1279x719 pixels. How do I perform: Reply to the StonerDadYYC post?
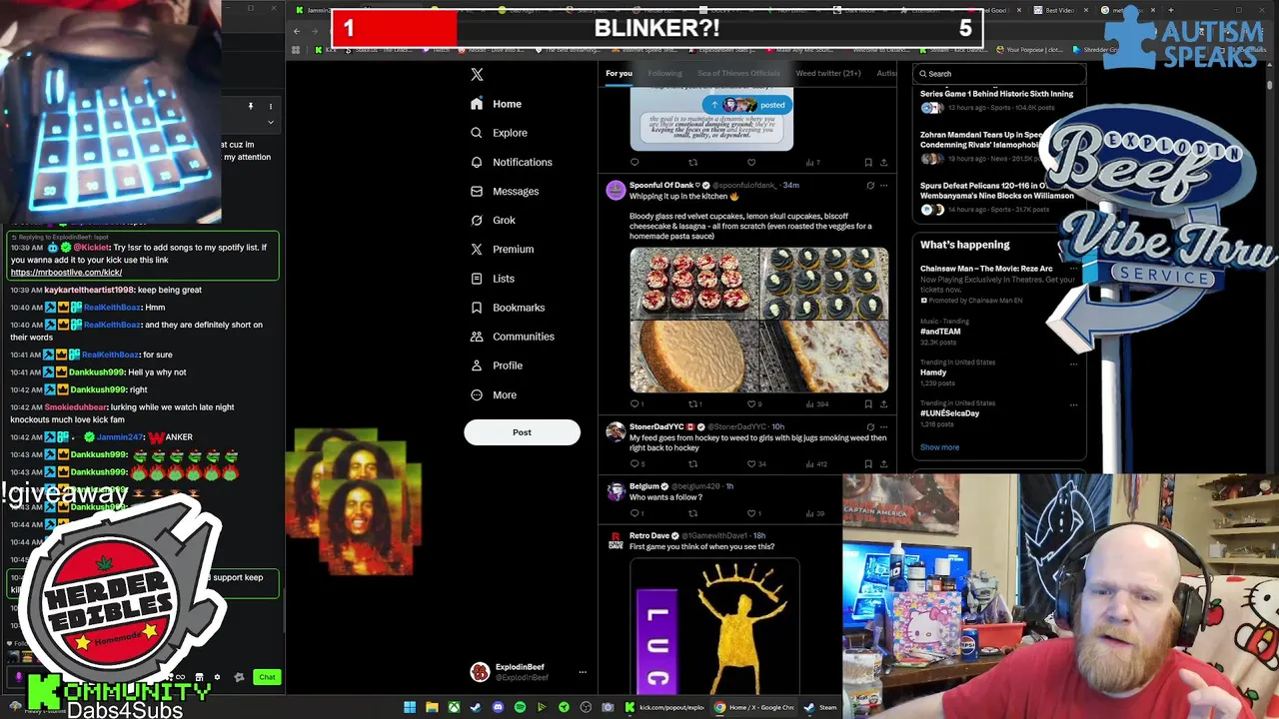point(635,463)
